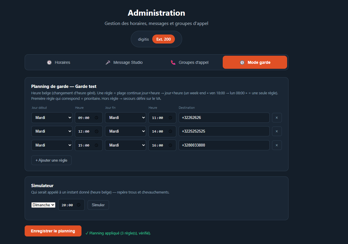The image size is (348, 244).
Task: Open Jour fin dropdown for the 14:00 rule
Action: point(126,131)
